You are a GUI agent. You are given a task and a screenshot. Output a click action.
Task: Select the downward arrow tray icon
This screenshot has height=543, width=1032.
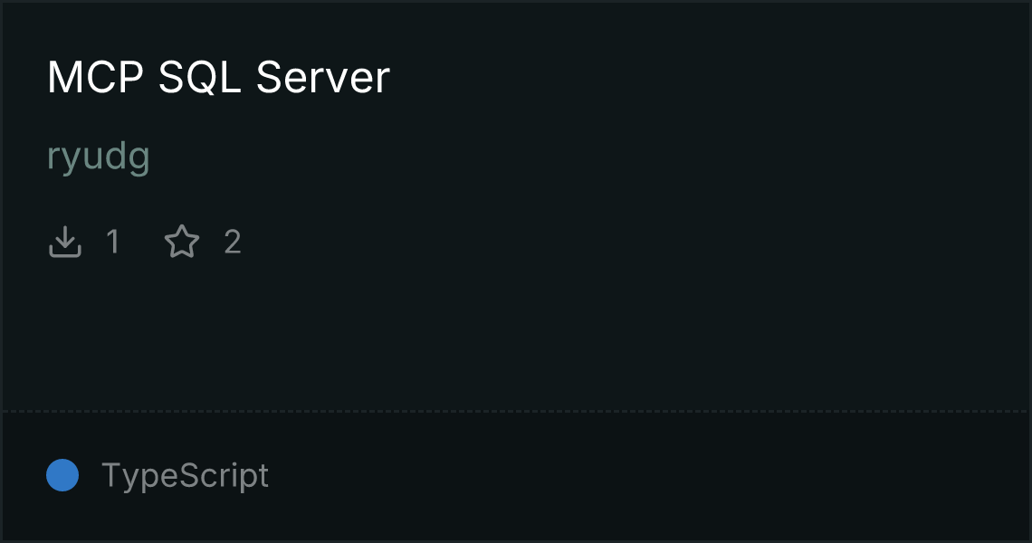(64, 242)
